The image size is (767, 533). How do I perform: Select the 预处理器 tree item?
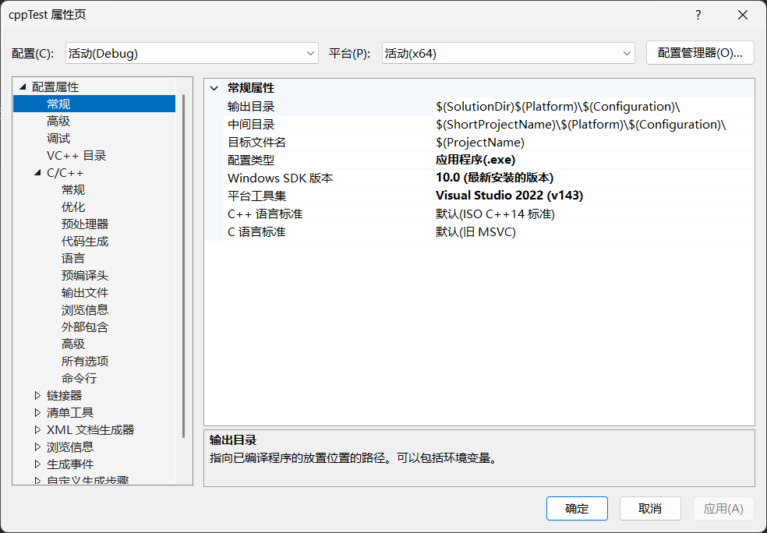click(x=85, y=224)
